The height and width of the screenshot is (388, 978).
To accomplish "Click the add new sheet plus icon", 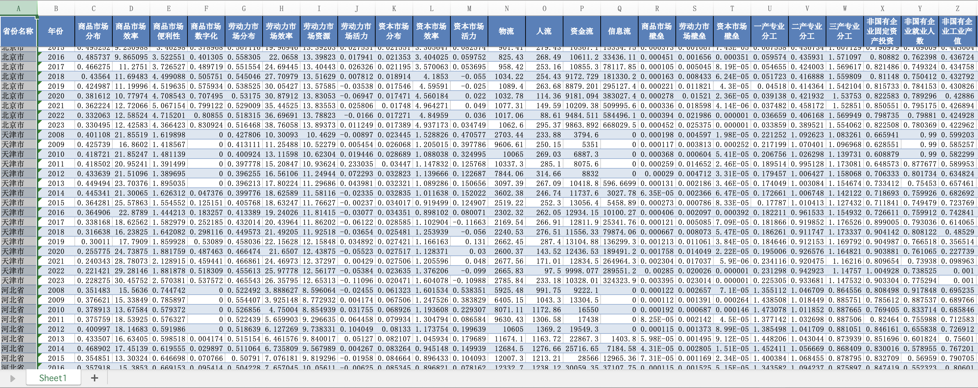I will pos(95,378).
